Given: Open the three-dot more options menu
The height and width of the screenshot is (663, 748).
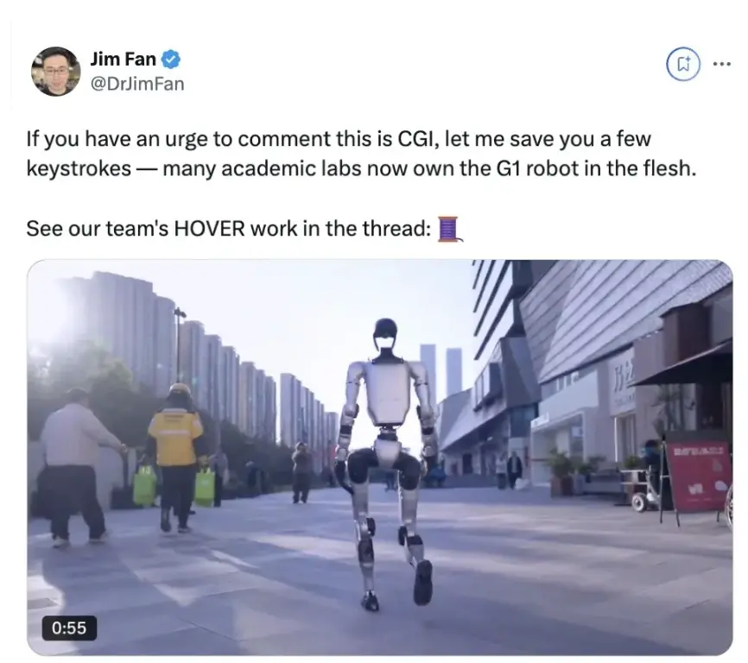Looking at the screenshot, I should 721,63.
